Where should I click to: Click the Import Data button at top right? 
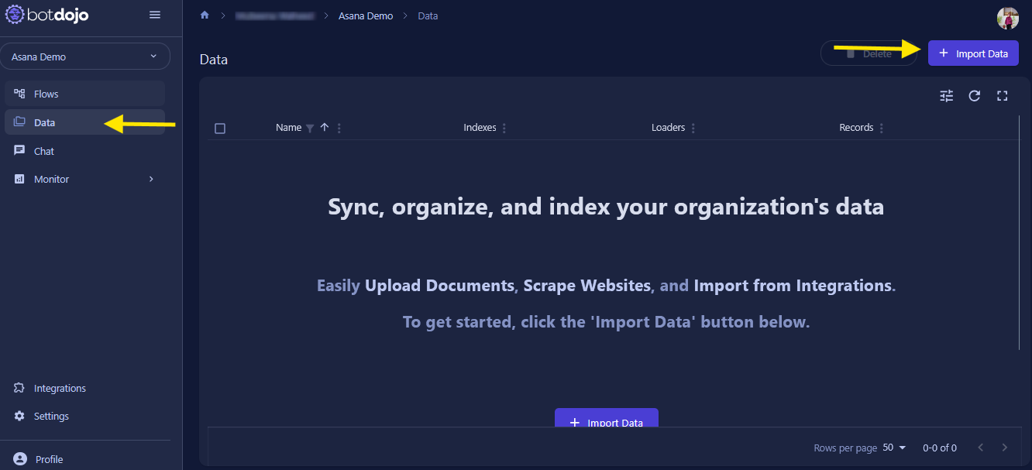tap(973, 53)
